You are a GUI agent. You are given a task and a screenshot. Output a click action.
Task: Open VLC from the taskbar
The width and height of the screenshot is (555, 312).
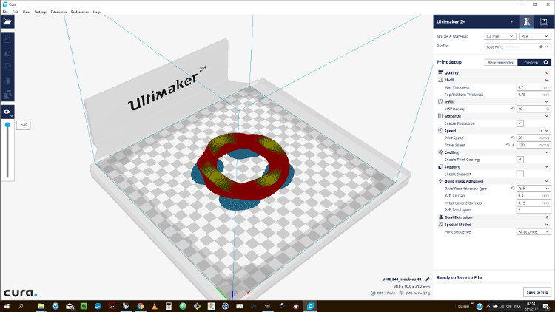155,306
